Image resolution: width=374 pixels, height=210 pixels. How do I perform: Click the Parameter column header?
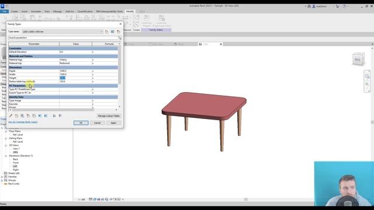click(x=34, y=44)
